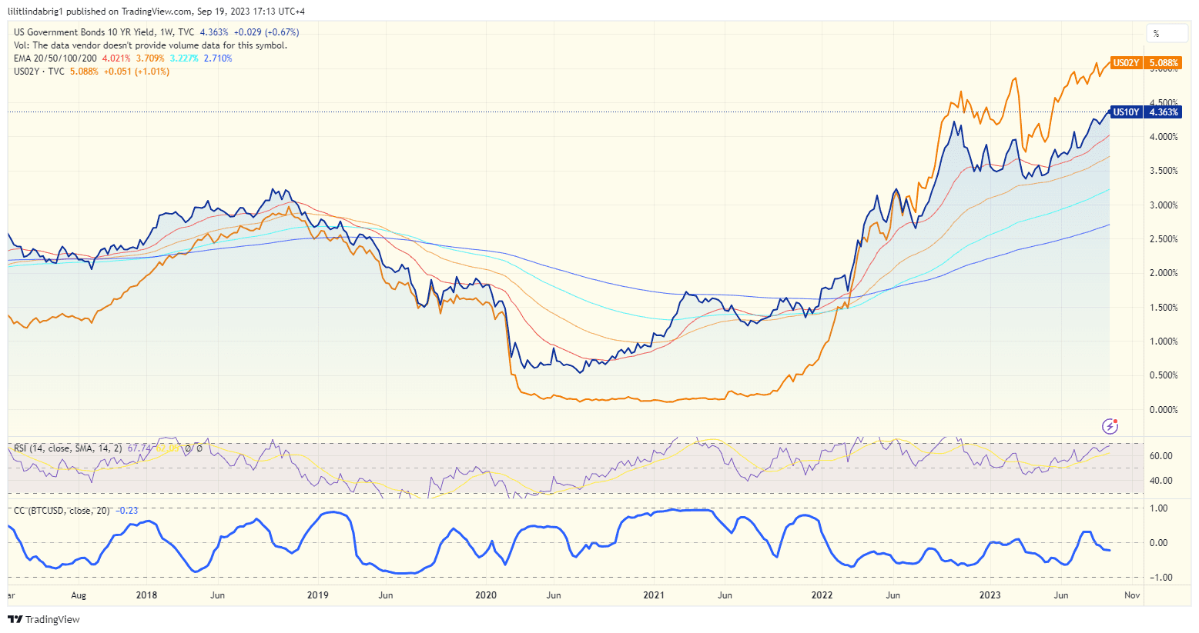Click the 60.00 value on the RSI scale
This screenshot has width=1199, height=633.
point(1163,455)
